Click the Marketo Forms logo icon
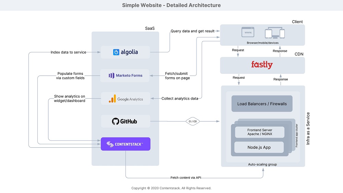Image resolution: width=343 pixels, height=193 pixels. point(111,76)
